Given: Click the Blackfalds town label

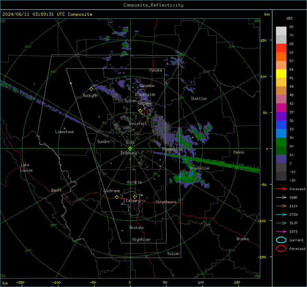Looking at the screenshot, I should (x=145, y=95).
